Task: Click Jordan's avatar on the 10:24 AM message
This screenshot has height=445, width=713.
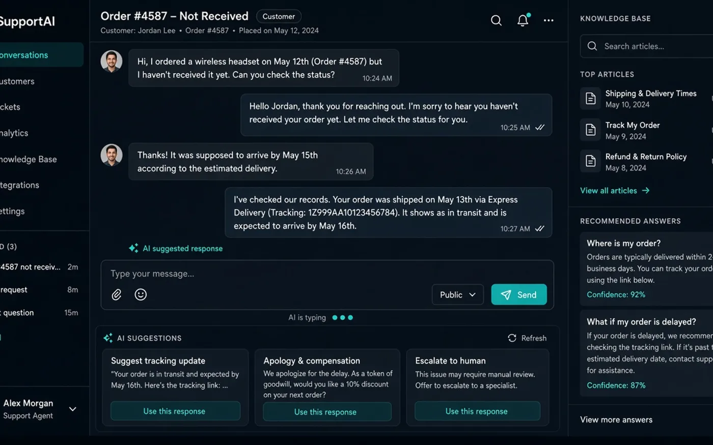Action: (112, 62)
